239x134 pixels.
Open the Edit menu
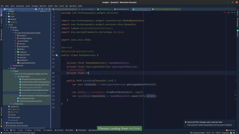tap(7, 6)
